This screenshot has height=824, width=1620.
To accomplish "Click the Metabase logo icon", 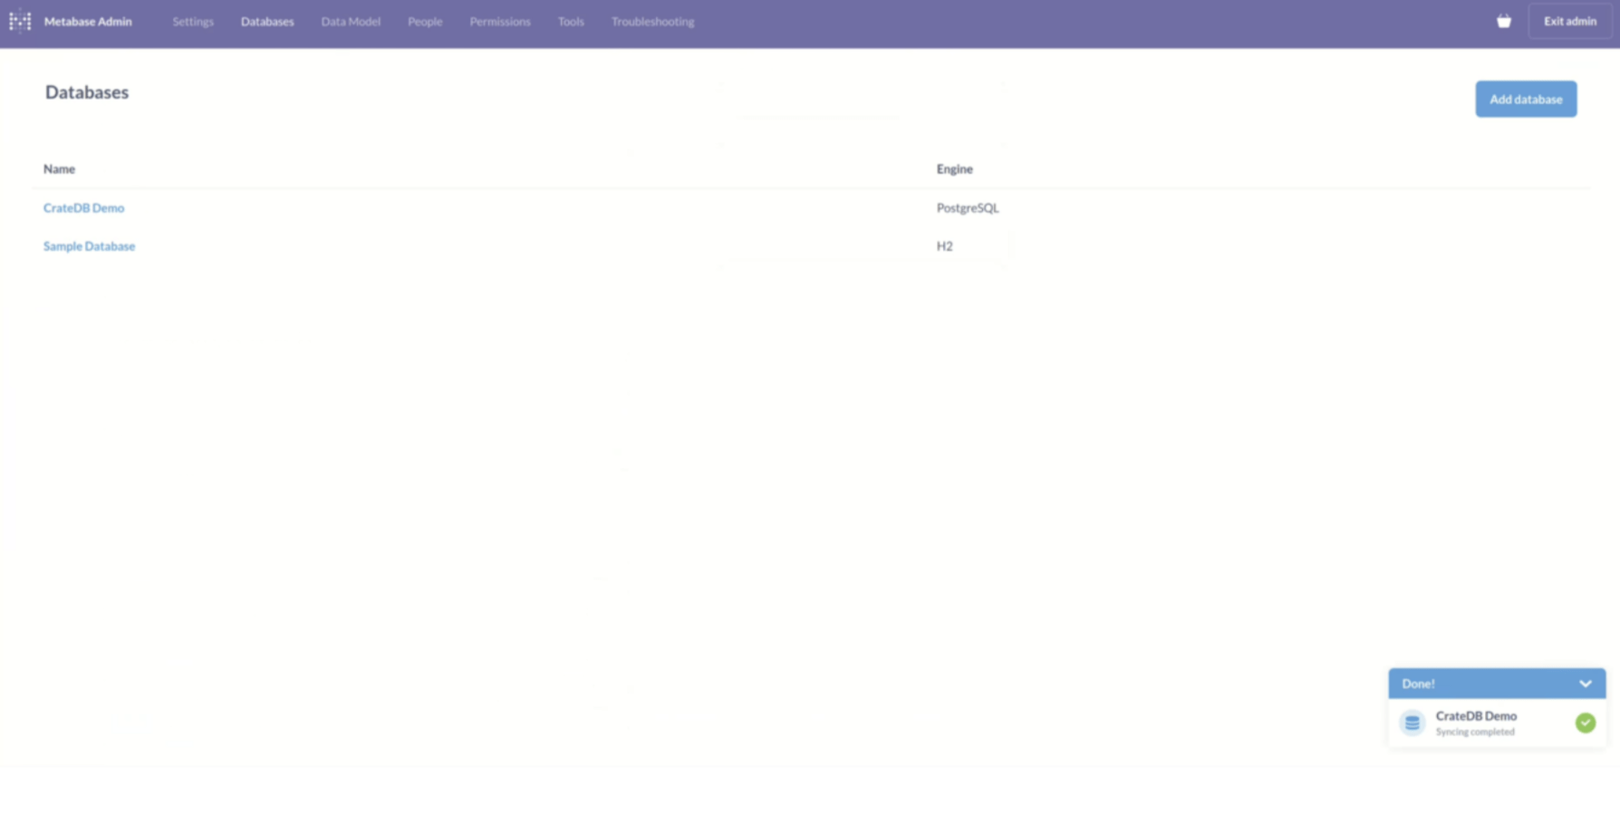I will [x=20, y=21].
